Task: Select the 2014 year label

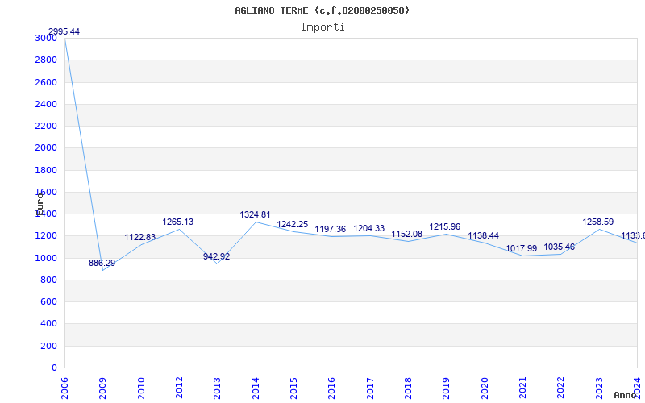Action: click(x=256, y=388)
